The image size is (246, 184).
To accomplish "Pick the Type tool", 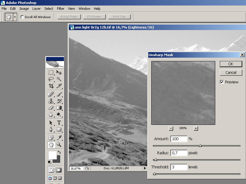I will [x=59, y=123].
